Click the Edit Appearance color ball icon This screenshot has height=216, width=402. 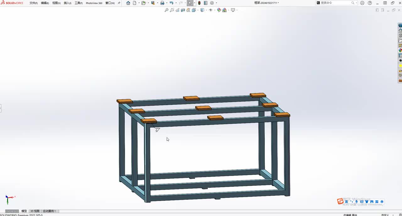219,10
